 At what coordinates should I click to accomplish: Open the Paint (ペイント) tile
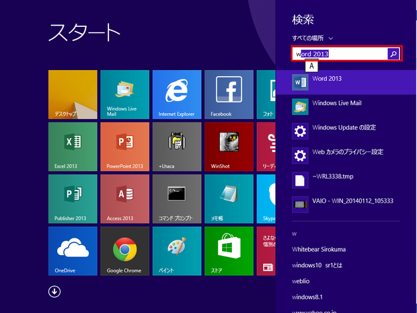click(177, 251)
